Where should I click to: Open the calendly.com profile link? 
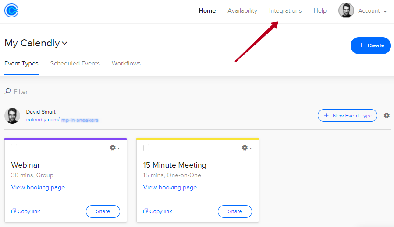(62, 120)
